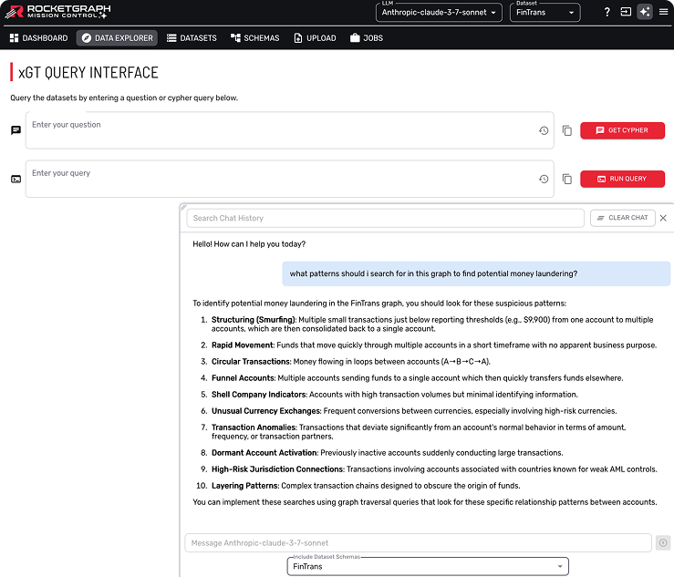
Task: Open the Datasets tab
Action: click(x=192, y=38)
